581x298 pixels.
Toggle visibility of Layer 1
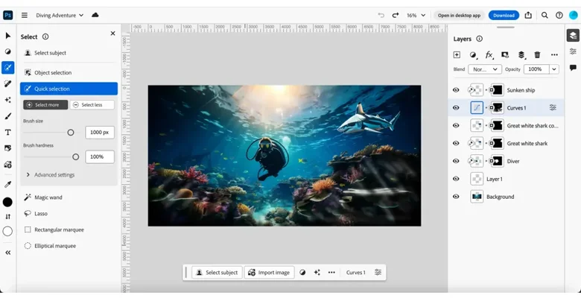pyautogui.click(x=456, y=179)
